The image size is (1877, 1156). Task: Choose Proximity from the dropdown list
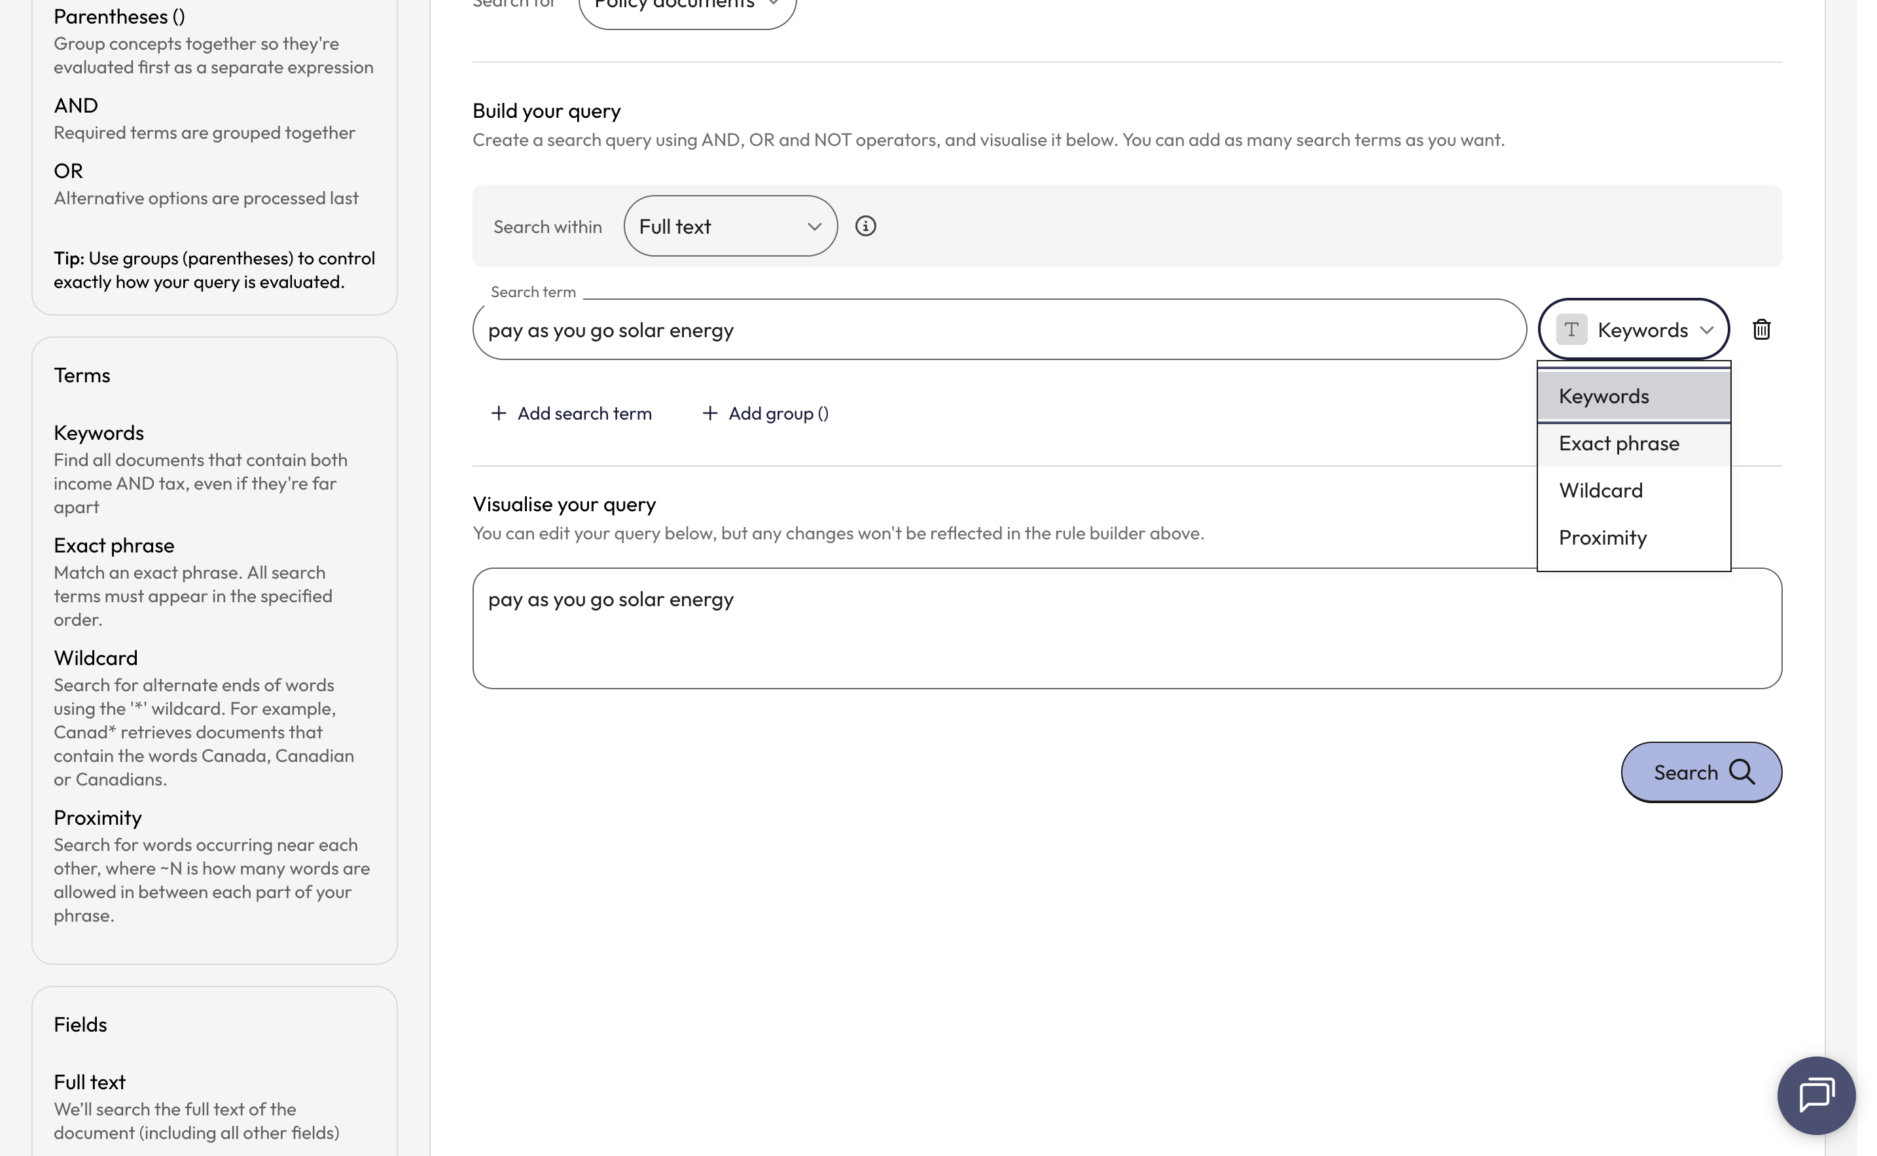[x=1633, y=537]
